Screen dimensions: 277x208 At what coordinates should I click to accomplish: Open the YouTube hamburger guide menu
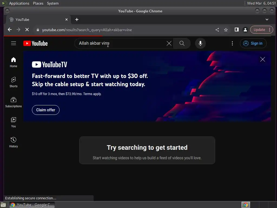14,43
